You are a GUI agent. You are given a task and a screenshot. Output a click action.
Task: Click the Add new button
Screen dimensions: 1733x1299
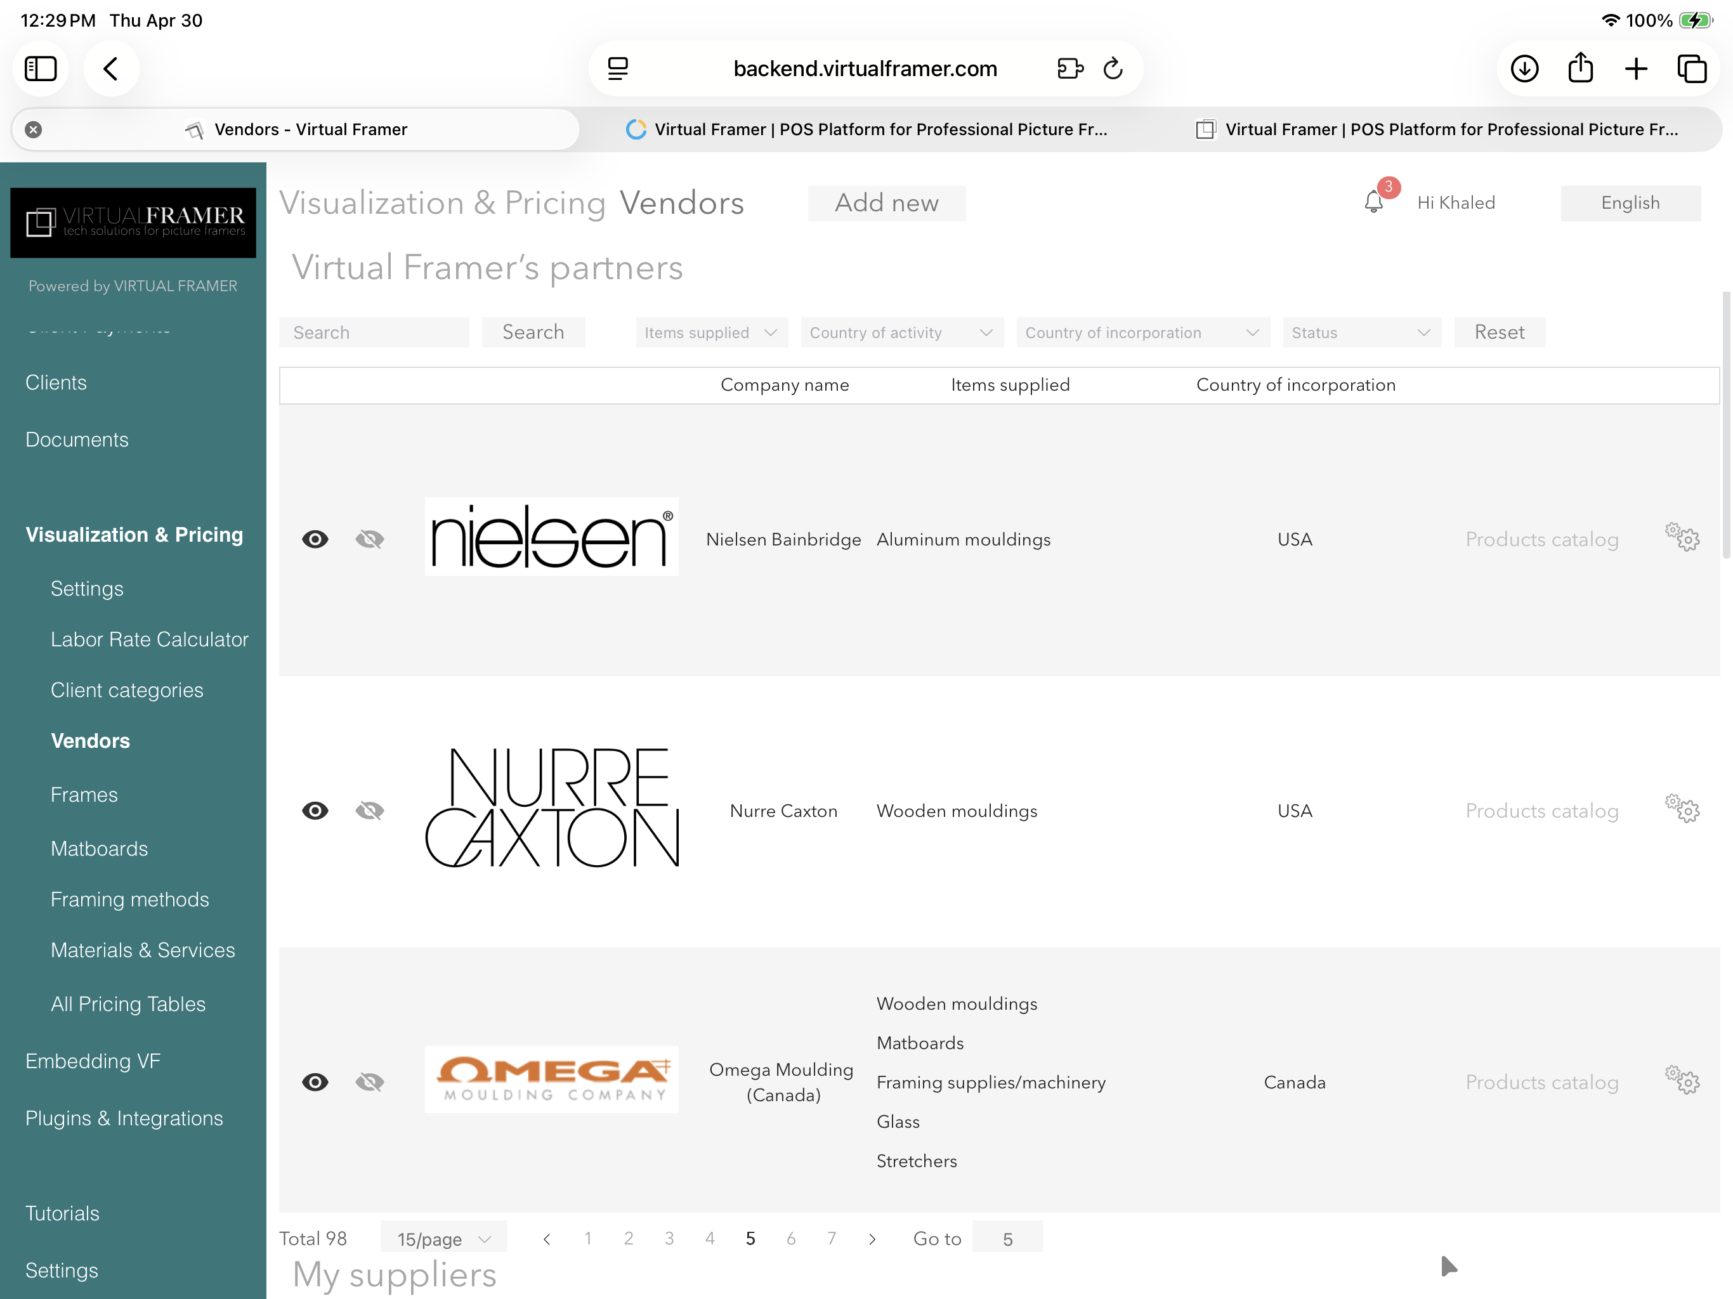[x=887, y=203]
